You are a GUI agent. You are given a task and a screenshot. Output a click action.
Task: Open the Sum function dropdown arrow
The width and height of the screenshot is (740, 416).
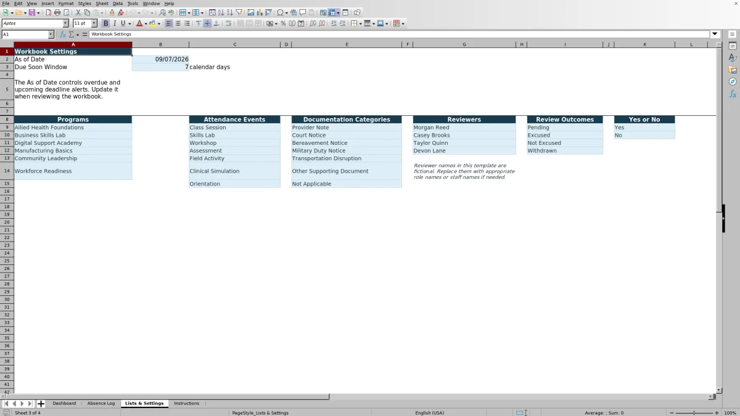coord(77,35)
